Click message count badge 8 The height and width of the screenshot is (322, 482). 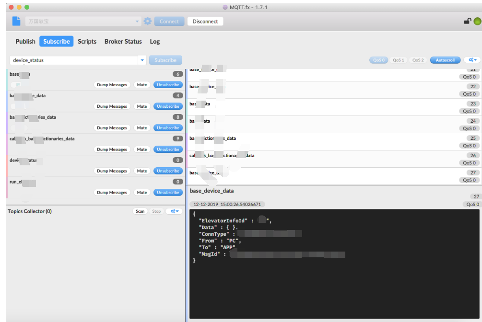[x=177, y=117]
